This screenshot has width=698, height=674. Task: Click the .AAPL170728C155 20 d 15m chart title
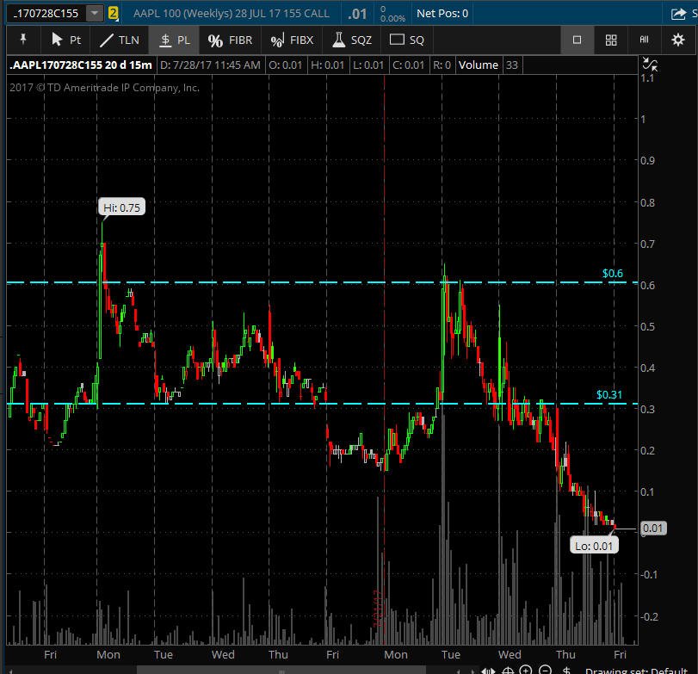point(81,65)
